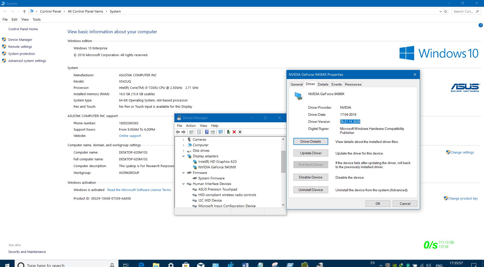Open Advanced system settings link
Screen dimensions: 484x267
(27, 61)
